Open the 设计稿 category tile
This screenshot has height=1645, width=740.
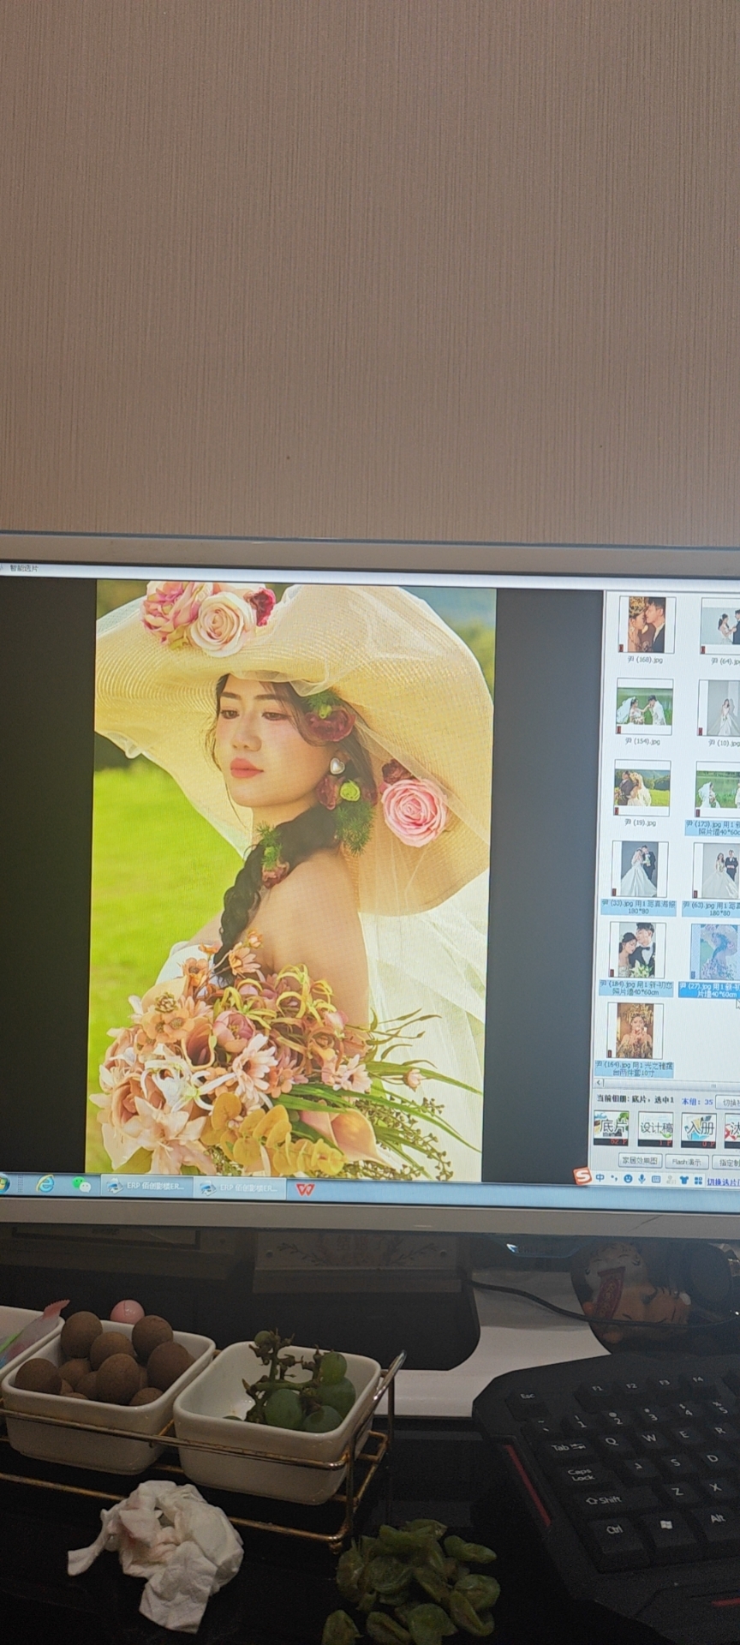pos(655,1129)
